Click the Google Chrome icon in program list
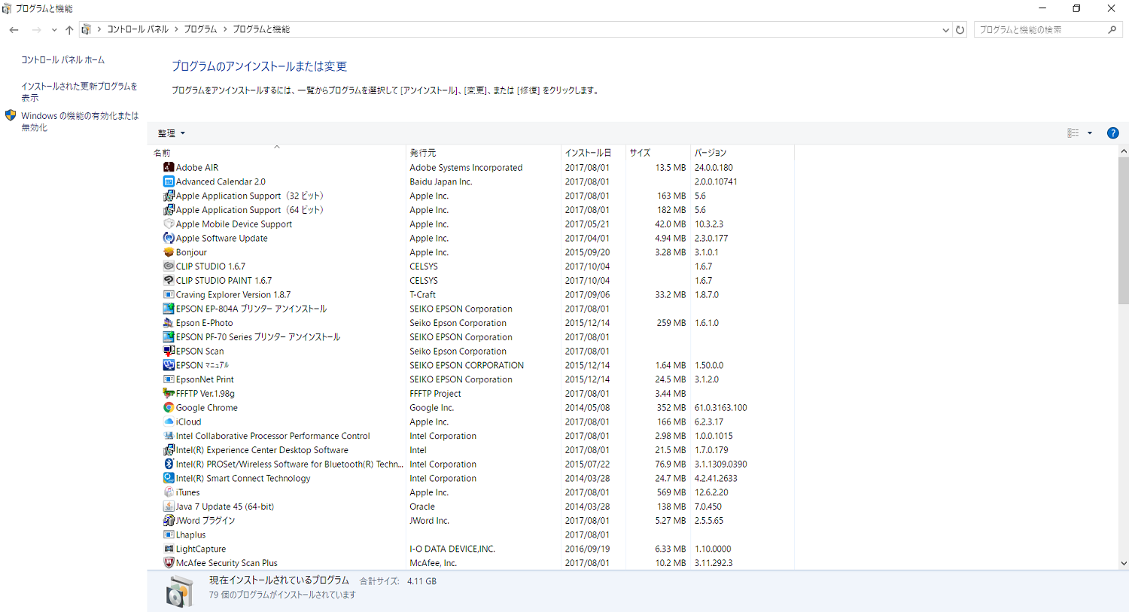The width and height of the screenshot is (1129, 612). click(169, 407)
